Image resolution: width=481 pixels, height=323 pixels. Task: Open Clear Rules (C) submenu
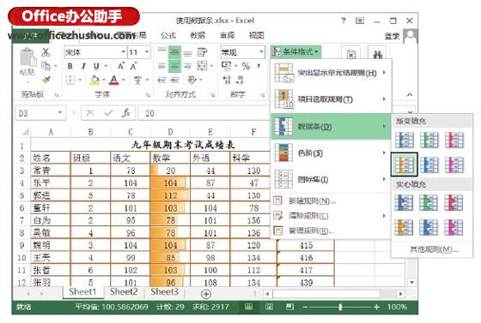click(x=331, y=216)
